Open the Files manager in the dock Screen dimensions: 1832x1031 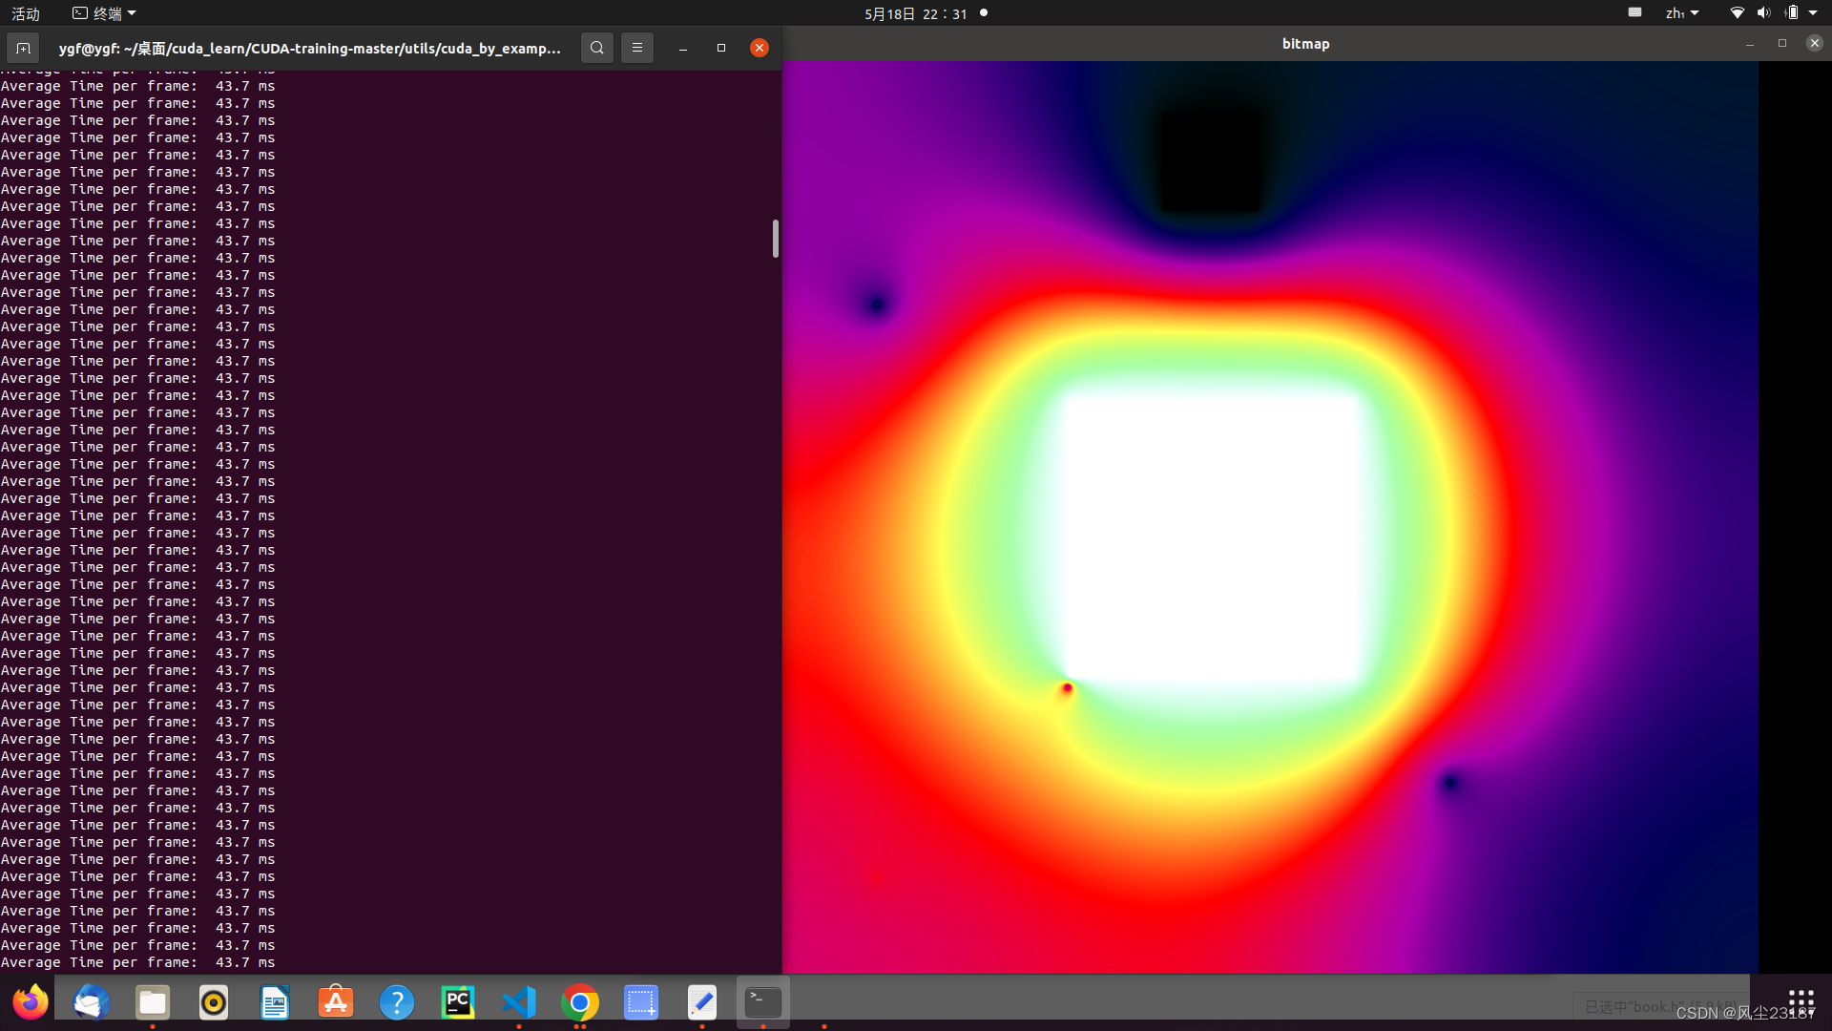tap(153, 1002)
